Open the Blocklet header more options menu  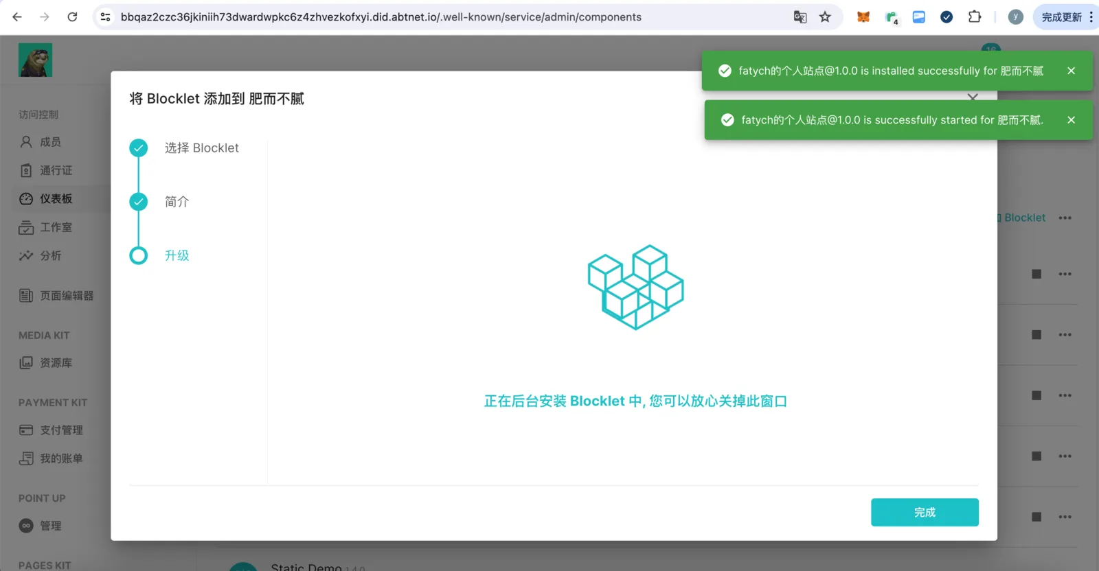[x=1065, y=218]
